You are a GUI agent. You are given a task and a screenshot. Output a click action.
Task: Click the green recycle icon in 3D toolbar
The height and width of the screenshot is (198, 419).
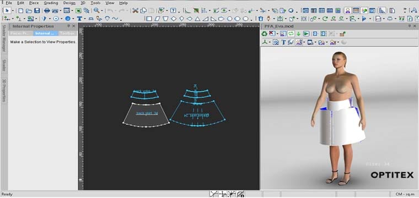coord(264,34)
